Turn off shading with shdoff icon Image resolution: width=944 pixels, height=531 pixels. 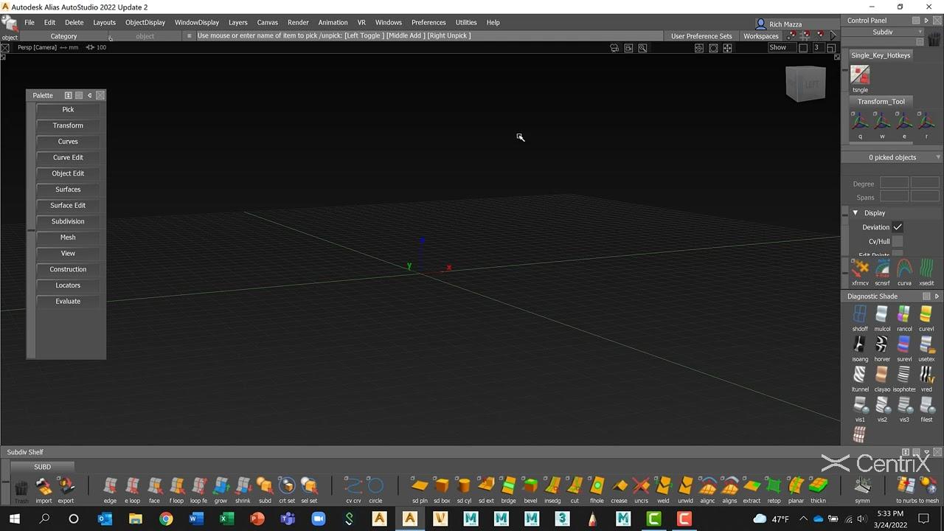tap(860, 315)
